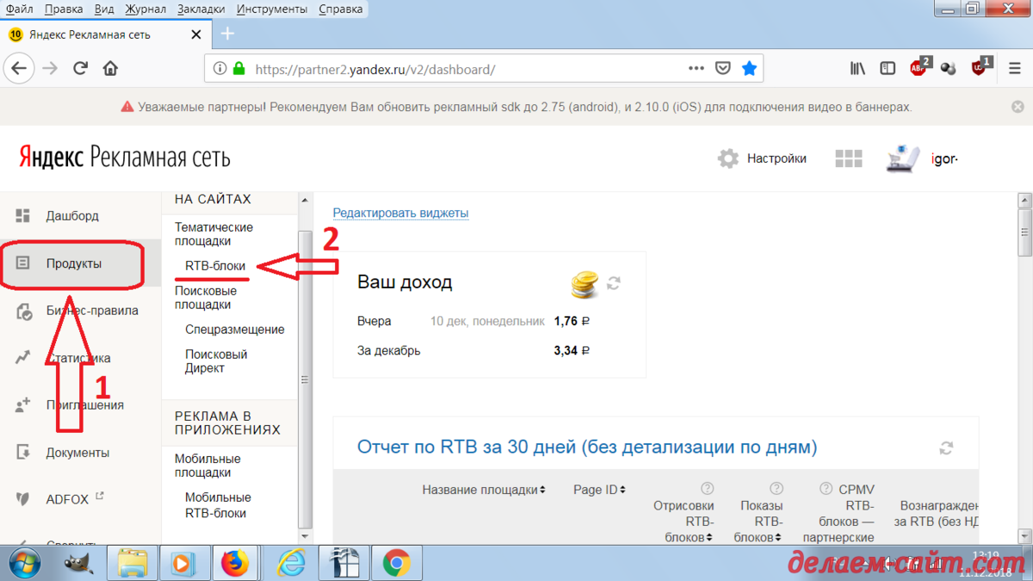Open the uBlock shield extension icon

[x=980, y=69]
